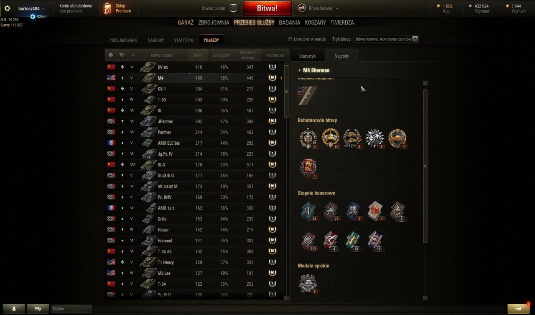Viewport: 535px width, 315px height.
Task: Open the Nagrody tab in right panel
Action: pyautogui.click(x=341, y=56)
